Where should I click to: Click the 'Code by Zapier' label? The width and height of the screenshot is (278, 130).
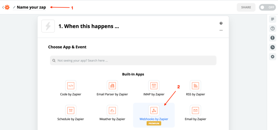coord(71,94)
